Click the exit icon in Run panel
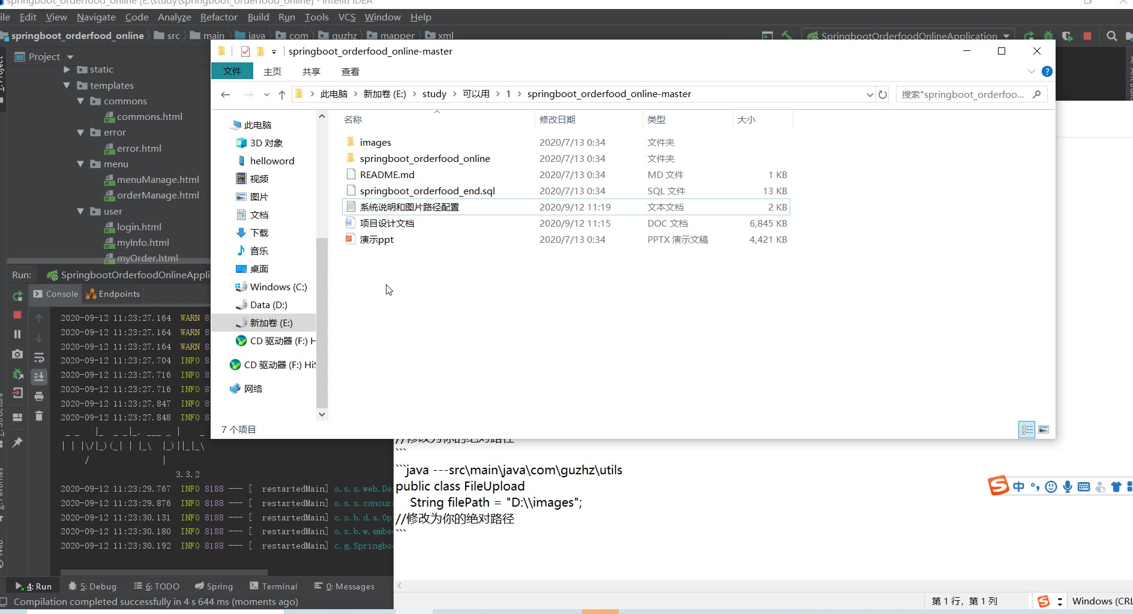The height and width of the screenshot is (614, 1133). 17,393
